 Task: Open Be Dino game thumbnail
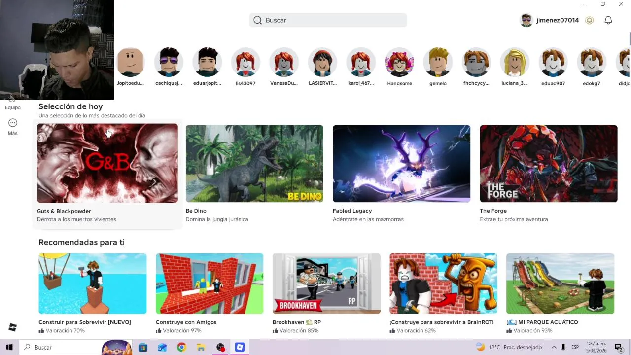pyautogui.click(x=254, y=164)
